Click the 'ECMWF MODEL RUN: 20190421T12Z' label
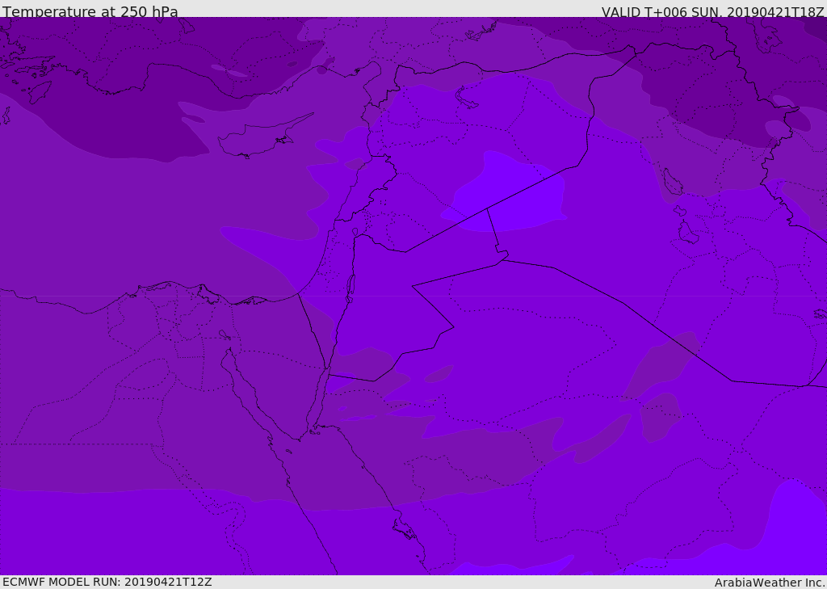The image size is (827, 589). (x=107, y=582)
